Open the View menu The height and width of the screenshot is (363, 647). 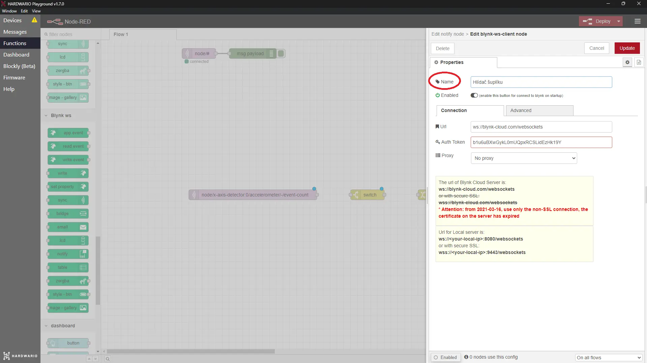tap(36, 11)
